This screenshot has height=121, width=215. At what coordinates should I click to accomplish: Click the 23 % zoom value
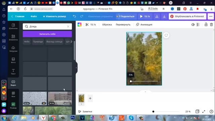click(x=188, y=112)
